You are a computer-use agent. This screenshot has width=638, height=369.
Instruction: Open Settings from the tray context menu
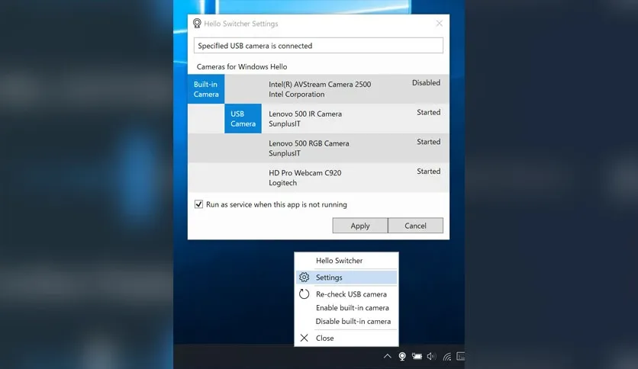[346, 278]
